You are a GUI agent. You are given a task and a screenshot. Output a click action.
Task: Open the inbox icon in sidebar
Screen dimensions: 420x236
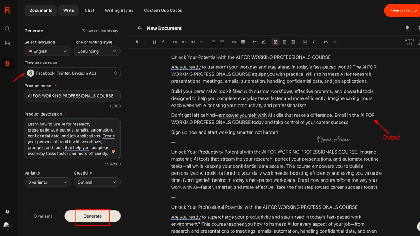[7, 43]
